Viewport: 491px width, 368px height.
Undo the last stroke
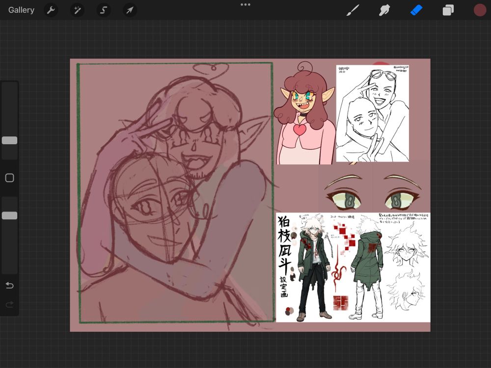(10, 286)
